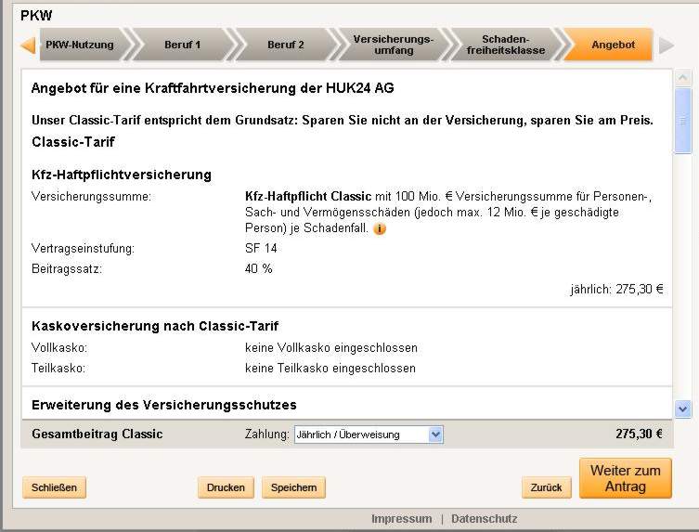Click the grey right arrow after Angebot
Screen dimensions: 699x532
666,45
